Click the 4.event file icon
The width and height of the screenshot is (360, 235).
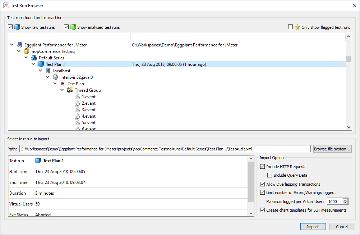pyautogui.click(x=77, y=116)
